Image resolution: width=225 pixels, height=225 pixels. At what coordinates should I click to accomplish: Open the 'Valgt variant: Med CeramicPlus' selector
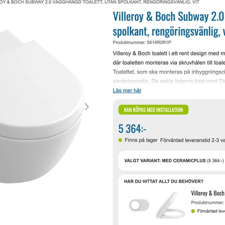tap(172, 161)
